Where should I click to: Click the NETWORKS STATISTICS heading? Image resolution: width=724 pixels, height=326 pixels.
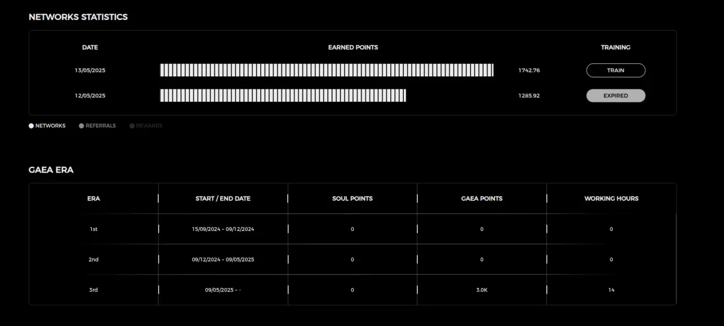pos(78,17)
